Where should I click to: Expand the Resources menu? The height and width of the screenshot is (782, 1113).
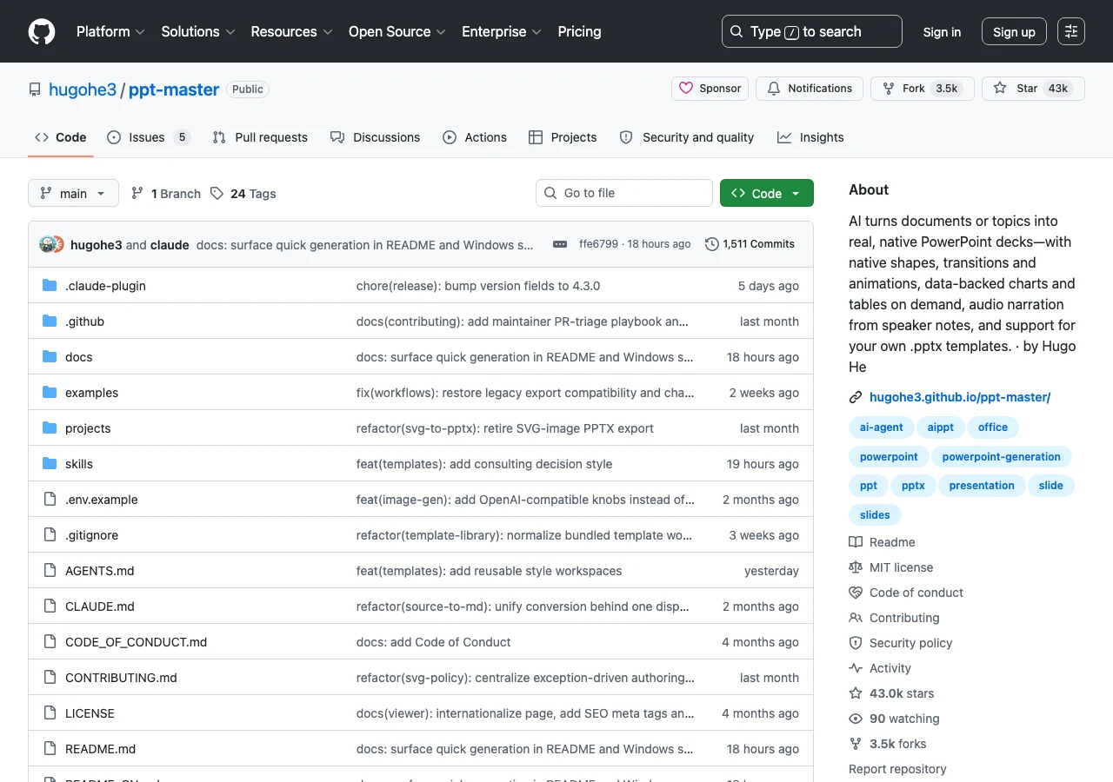pyautogui.click(x=291, y=31)
